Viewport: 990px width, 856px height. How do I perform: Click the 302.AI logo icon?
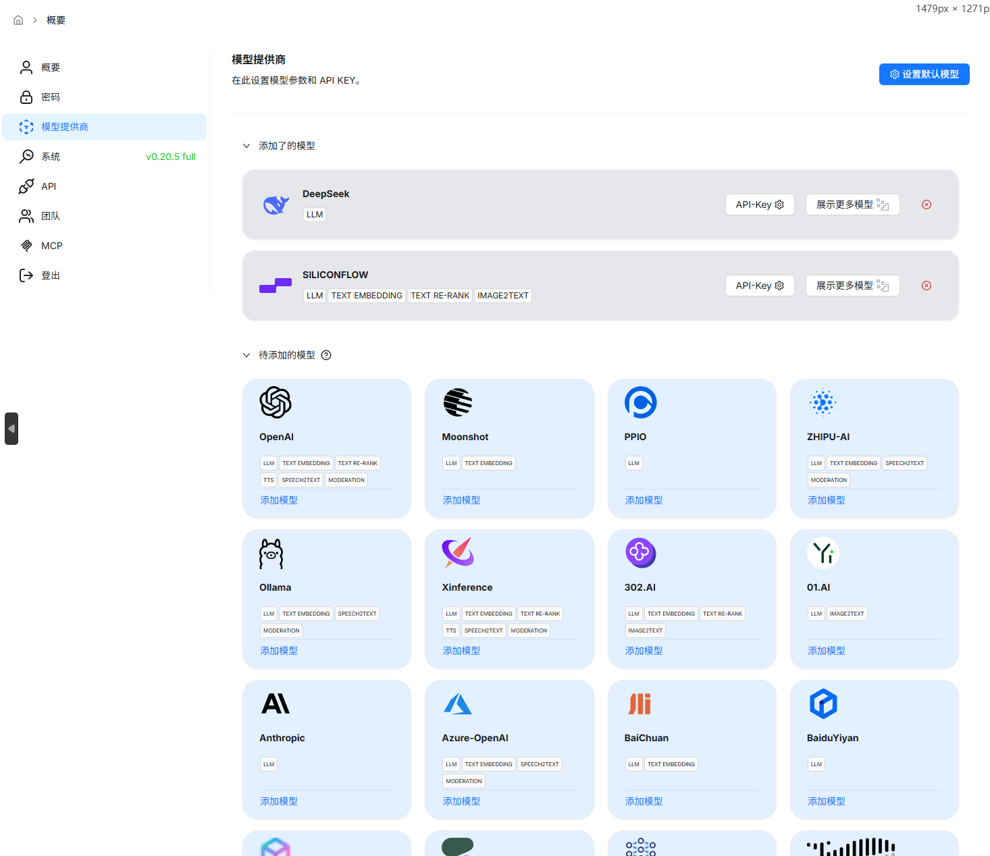(x=640, y=553)
